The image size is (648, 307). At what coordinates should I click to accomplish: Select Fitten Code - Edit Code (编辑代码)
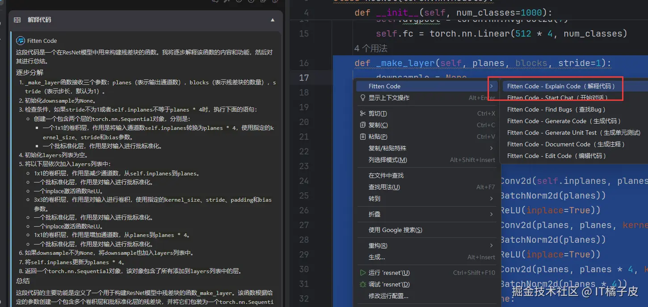tap(574, 156)
